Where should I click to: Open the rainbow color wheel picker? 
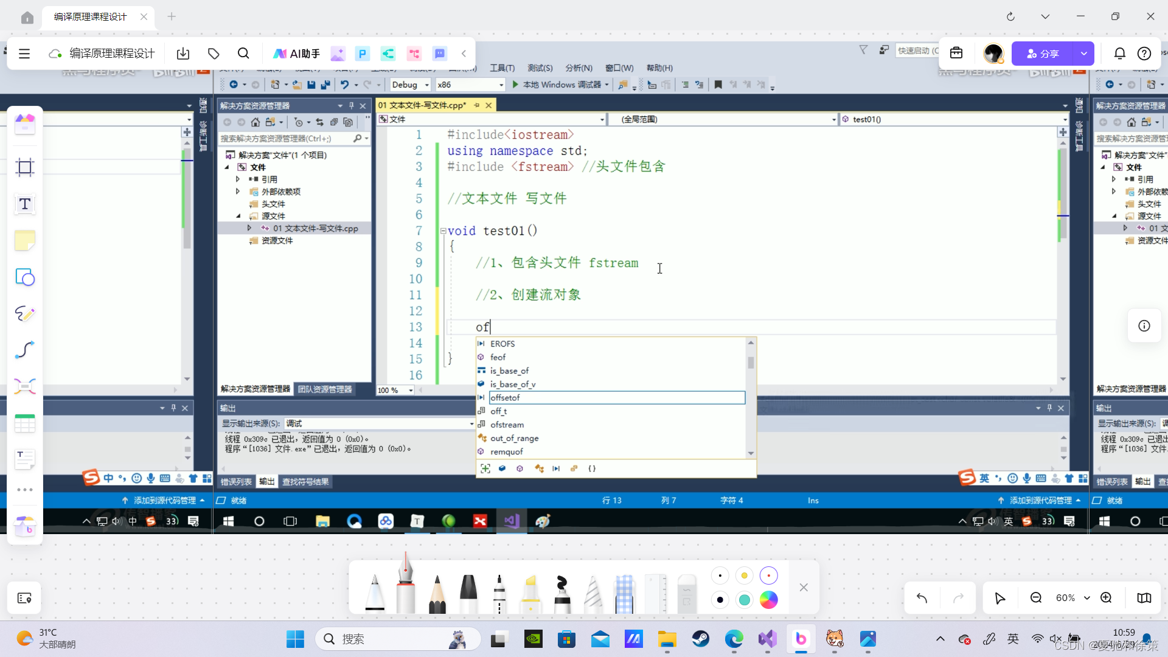point(769,600)
